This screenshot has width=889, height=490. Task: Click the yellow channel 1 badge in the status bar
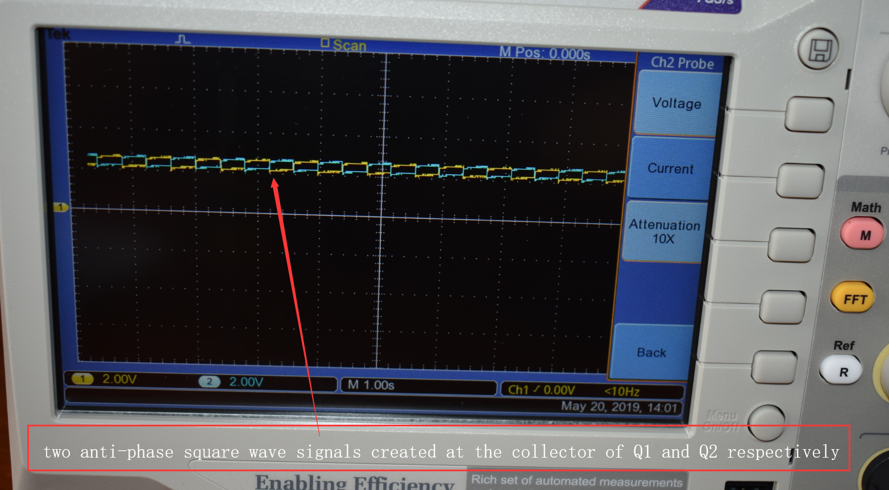point(82,379)
